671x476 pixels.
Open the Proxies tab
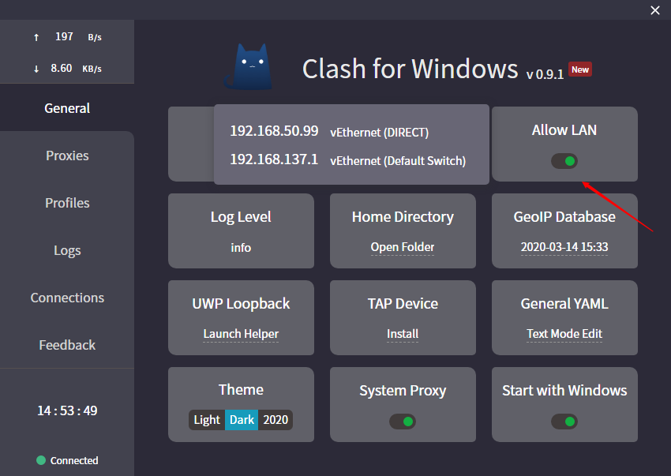pyautogui.click(x=67, y=156)
